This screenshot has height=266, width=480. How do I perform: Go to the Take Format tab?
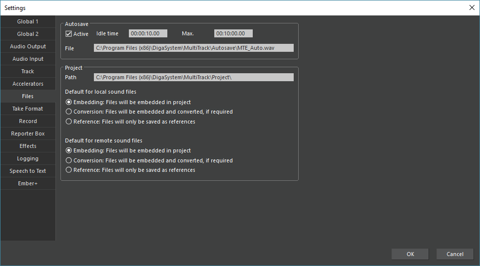27,109
